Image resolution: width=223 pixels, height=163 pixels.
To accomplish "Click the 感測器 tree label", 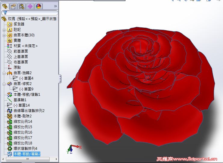I will (19, 24).
